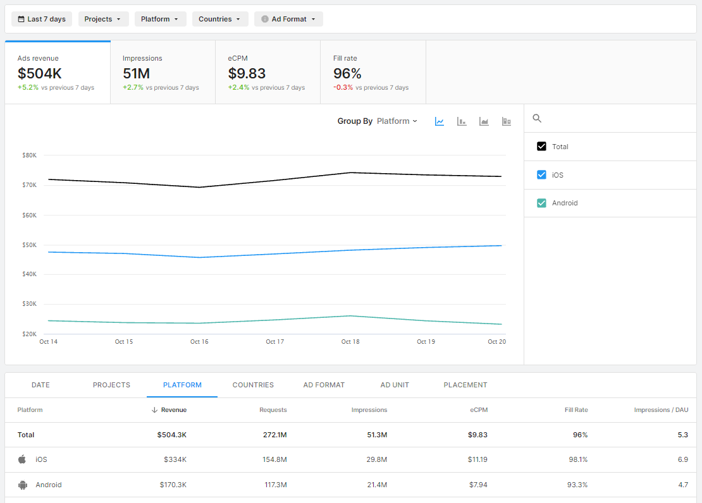This screenshot has height=503, width=702.
Task: Toggle the iOS series checkbox
Action: [x=541, y=175]
